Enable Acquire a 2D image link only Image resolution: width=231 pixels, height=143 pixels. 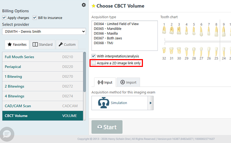point(94,63)
